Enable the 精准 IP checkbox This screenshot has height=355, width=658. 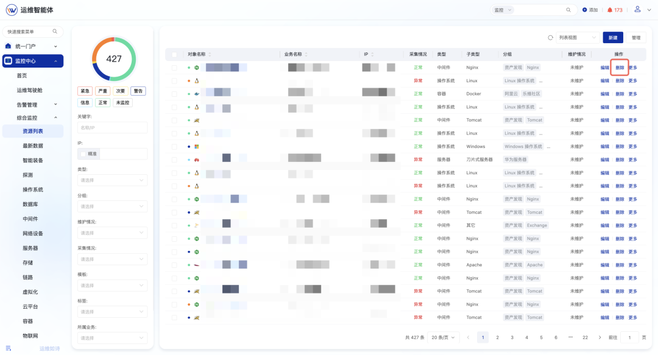coord(83,154)
